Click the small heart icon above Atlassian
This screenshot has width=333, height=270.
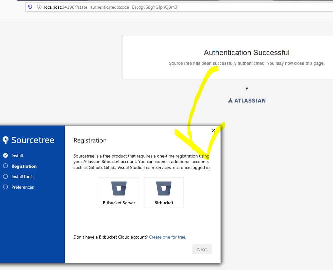coord(247,88)
